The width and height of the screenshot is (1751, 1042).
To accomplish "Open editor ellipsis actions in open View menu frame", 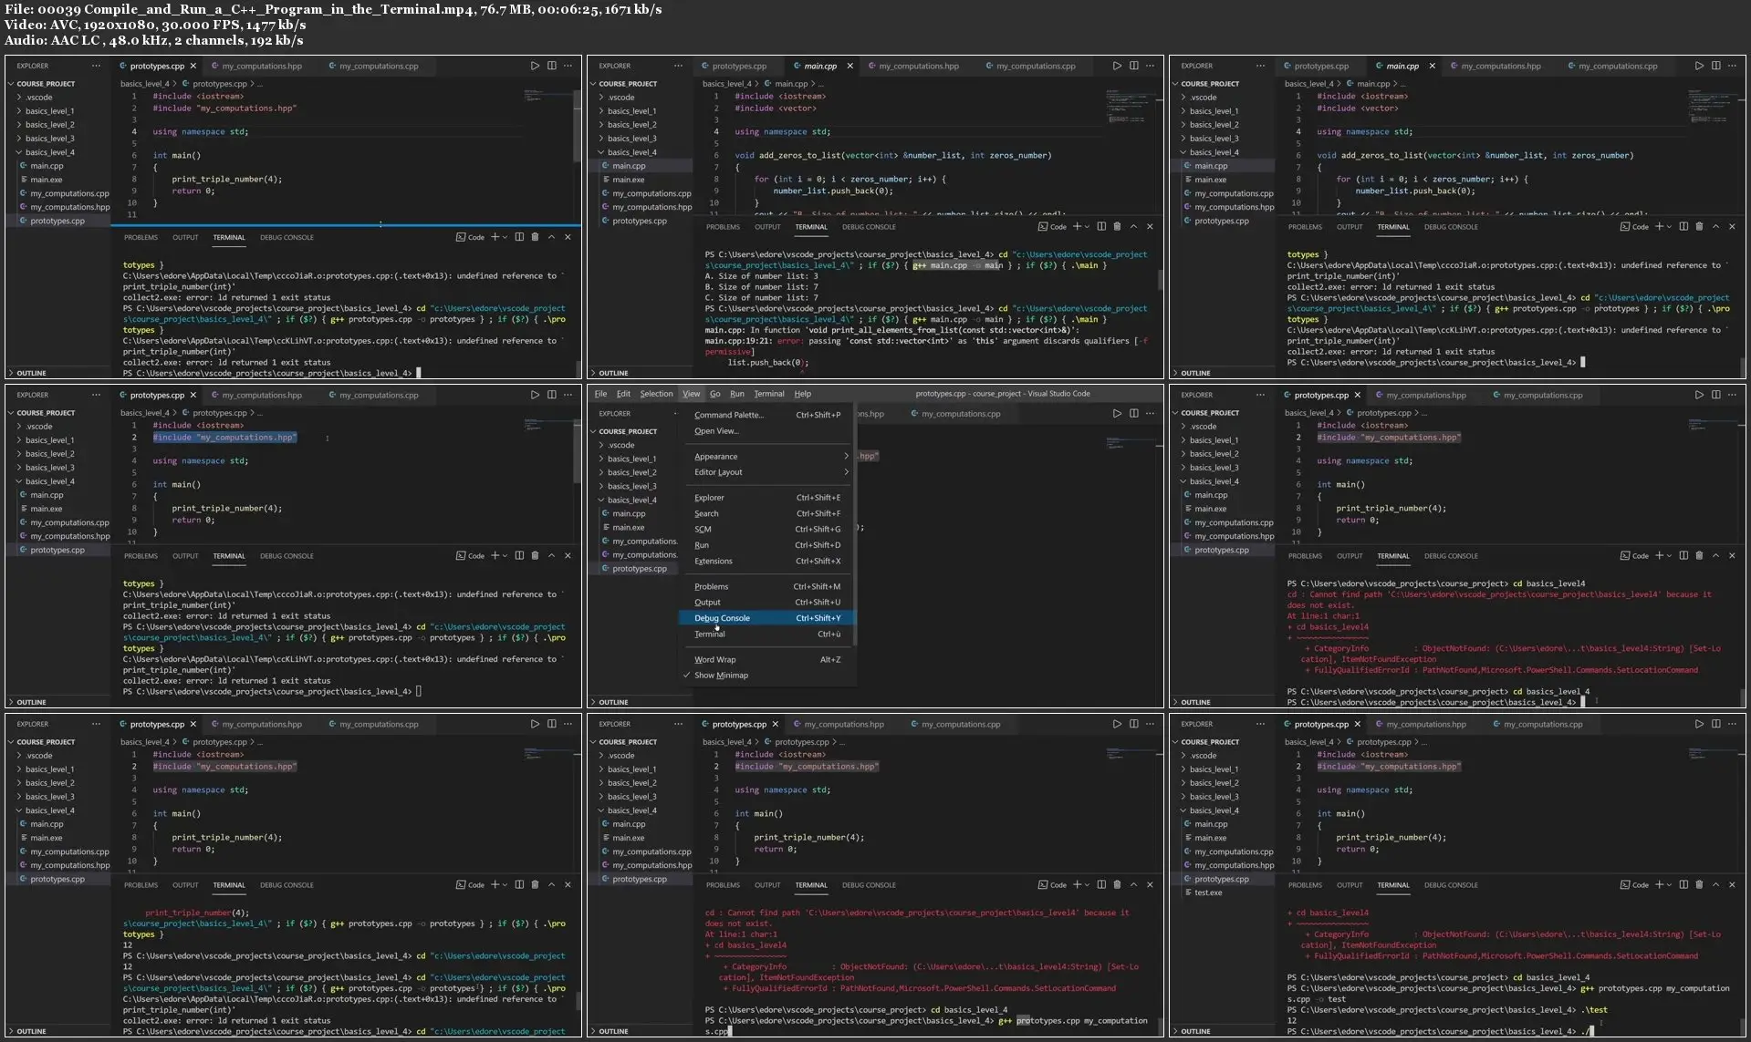I will pos(1150,413).
